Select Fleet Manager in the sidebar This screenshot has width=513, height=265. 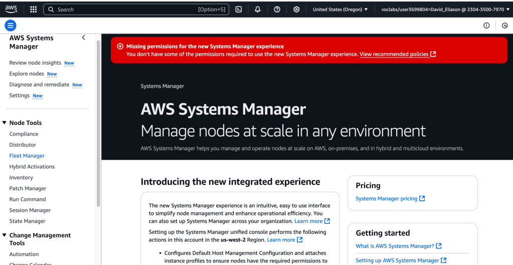(x=27, y=156)
